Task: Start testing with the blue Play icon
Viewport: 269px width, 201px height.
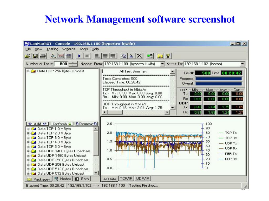Action: [79, 56]
